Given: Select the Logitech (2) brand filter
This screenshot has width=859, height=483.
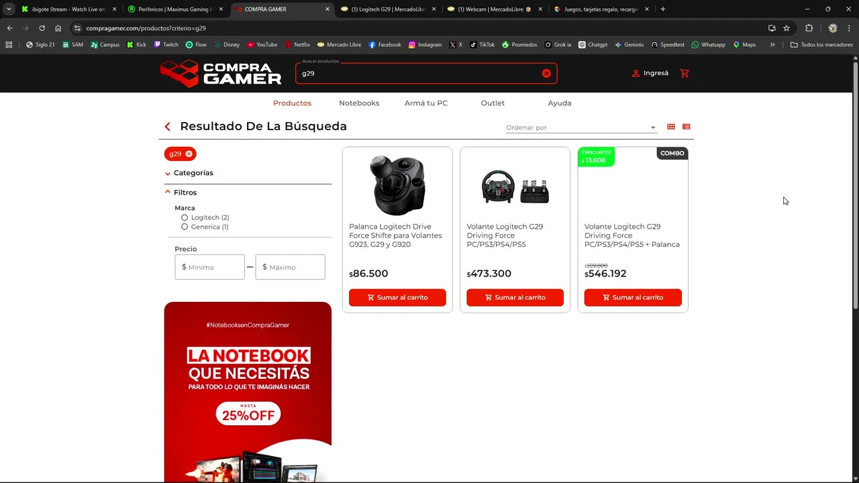Looking at the screenshot, I should coord(205,217).
